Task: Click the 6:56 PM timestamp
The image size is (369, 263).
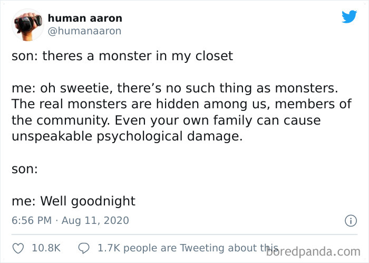Action: [x=31, y=220]
